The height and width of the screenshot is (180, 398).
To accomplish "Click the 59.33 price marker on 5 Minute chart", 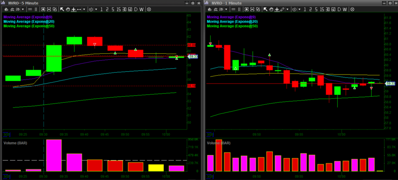I will 193,57.
